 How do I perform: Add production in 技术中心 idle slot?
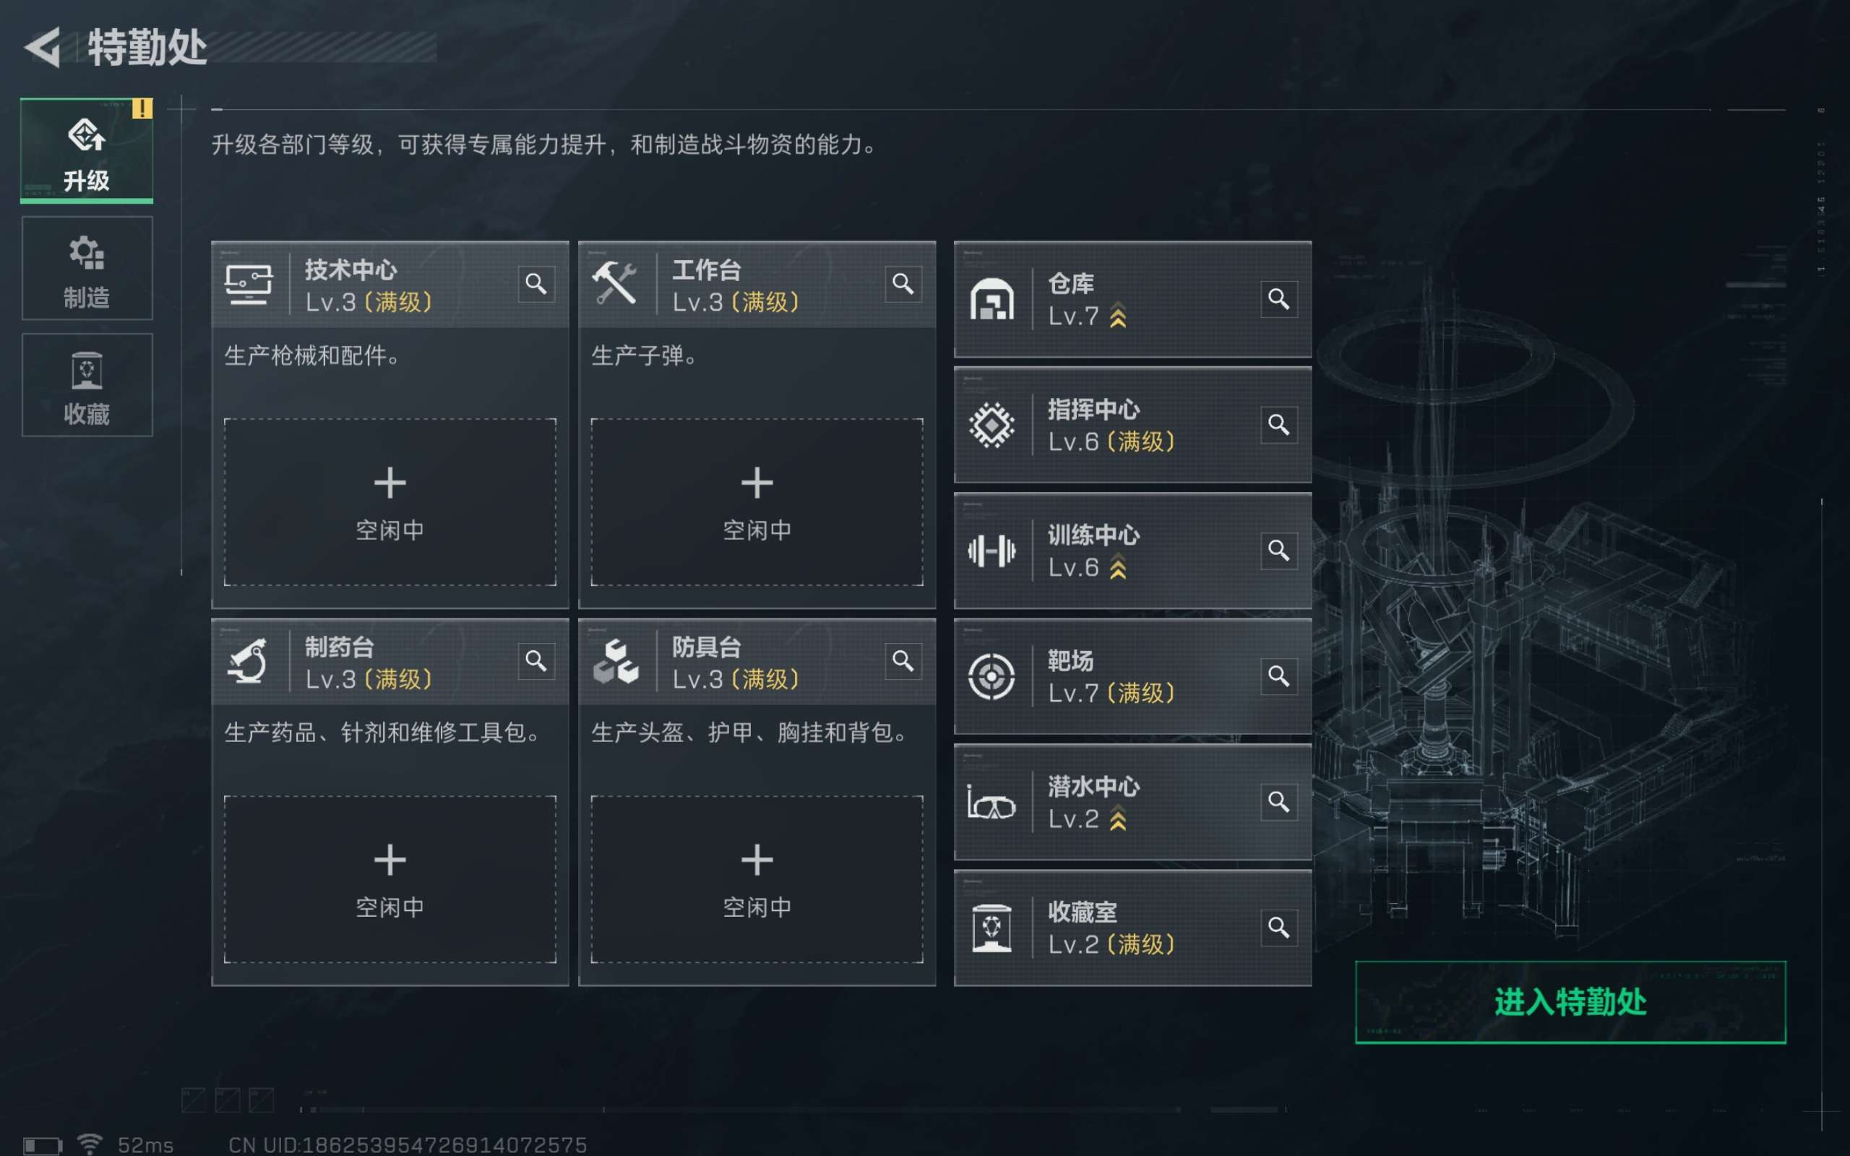390,501
